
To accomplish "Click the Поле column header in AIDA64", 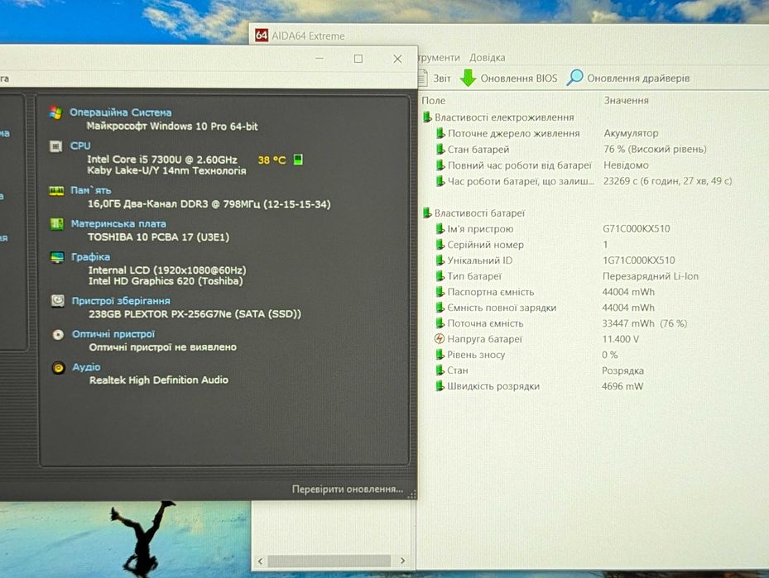I will [434, 100].
